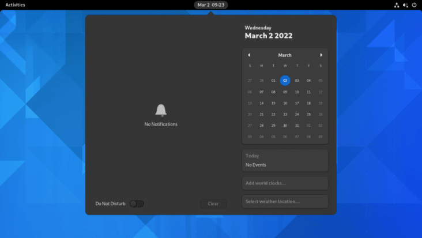422x238 pixels.
Task: Click Add world clocks button
Action: point(285,183)
